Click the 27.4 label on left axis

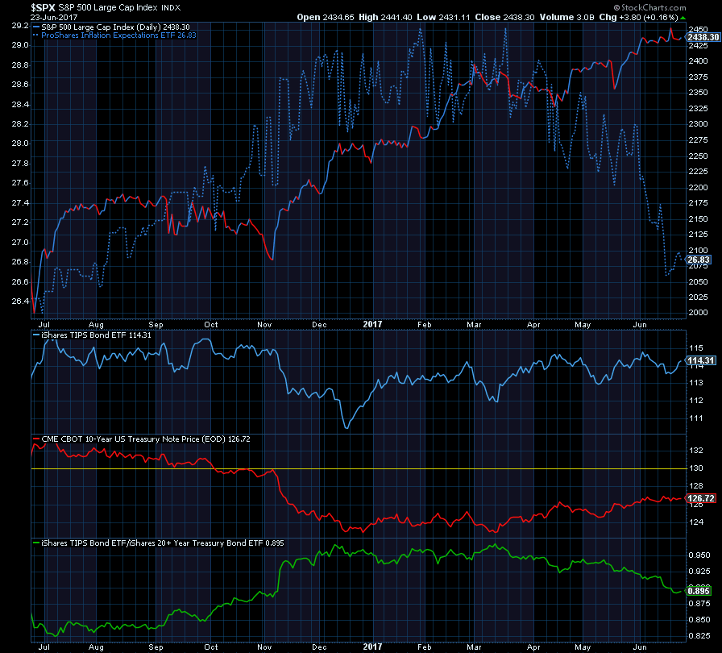20,202
